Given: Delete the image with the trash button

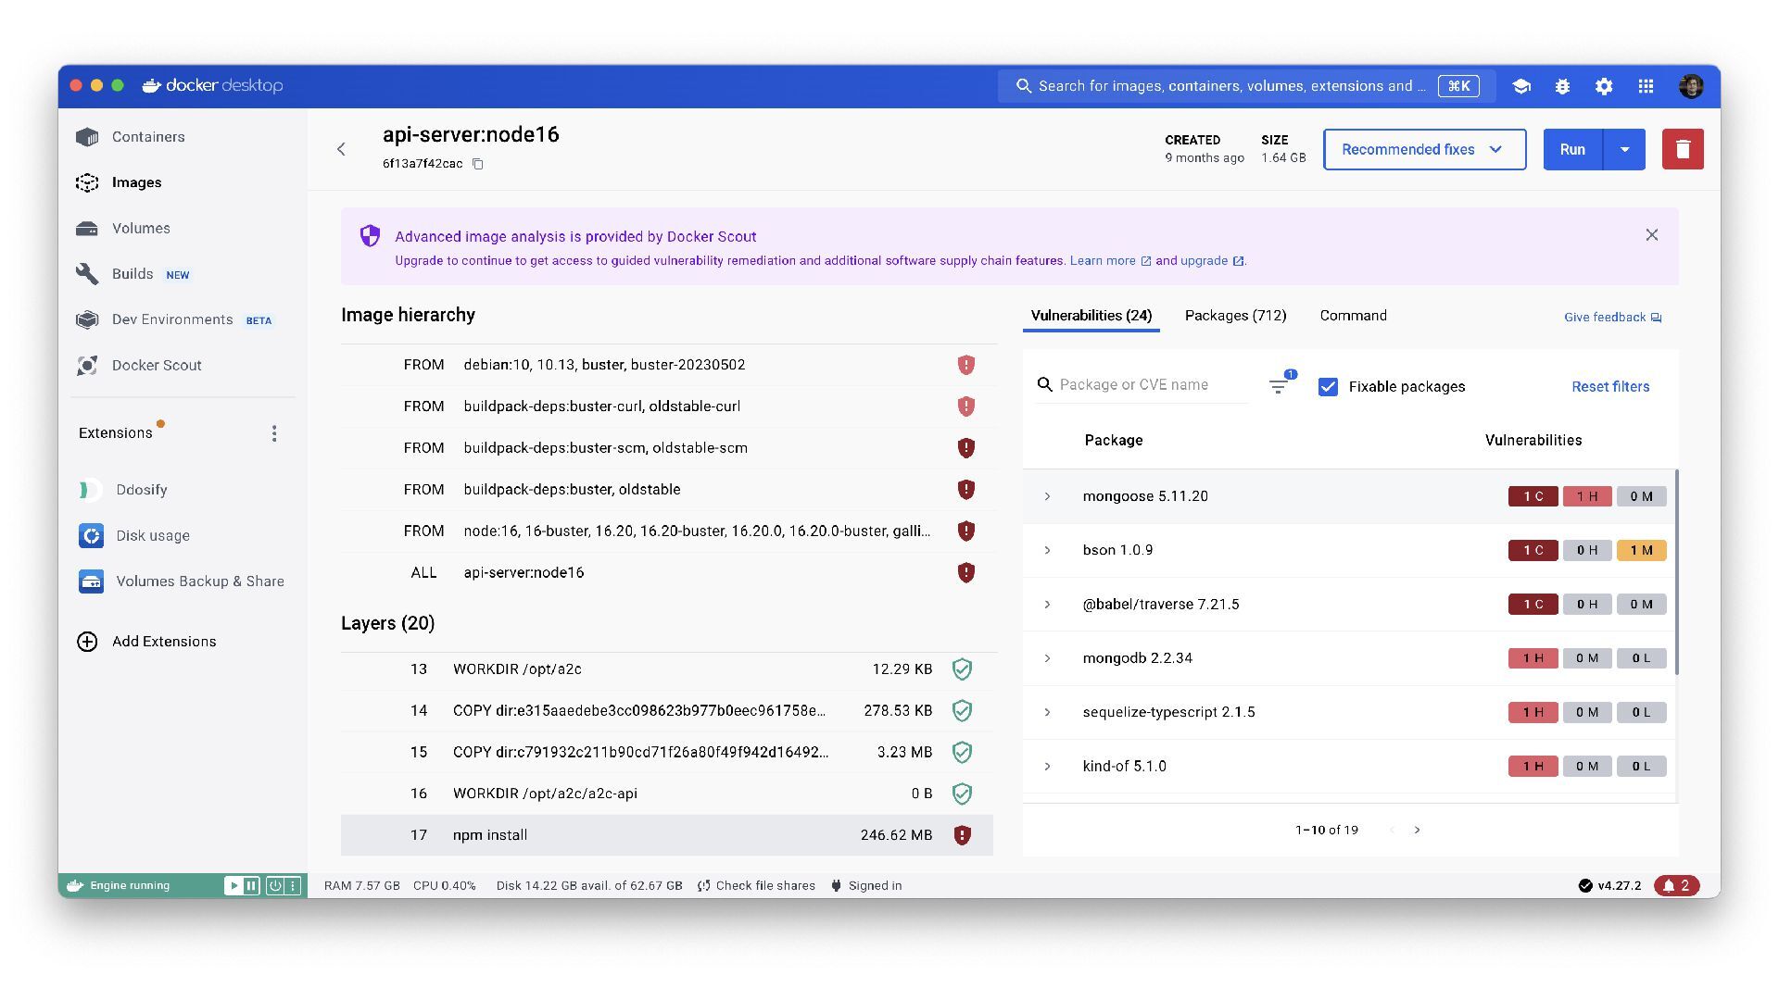Looking at the screenshot, I should pyautogui.click(x=1683, y=149).
